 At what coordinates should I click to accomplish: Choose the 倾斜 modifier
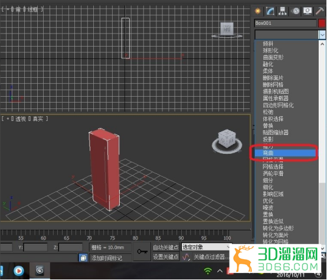[x=268, y=44]
